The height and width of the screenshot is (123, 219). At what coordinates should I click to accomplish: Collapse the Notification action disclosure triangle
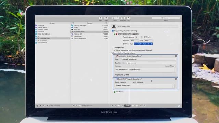pyautogui.click(x=114, y=56)
